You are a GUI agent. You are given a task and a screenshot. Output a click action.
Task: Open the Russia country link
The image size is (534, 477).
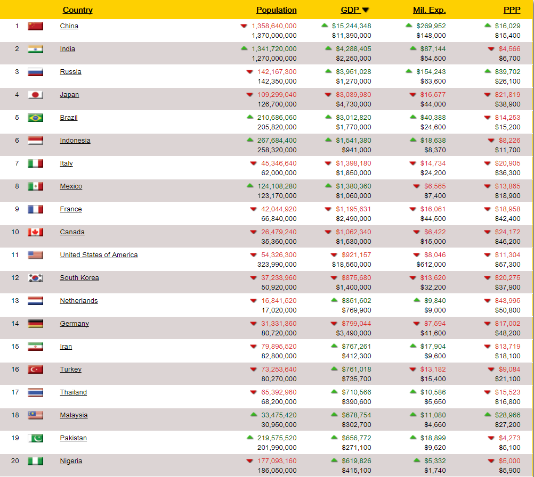pos(70,71)
